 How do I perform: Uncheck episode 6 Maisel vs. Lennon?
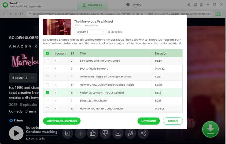pos(47,93)
